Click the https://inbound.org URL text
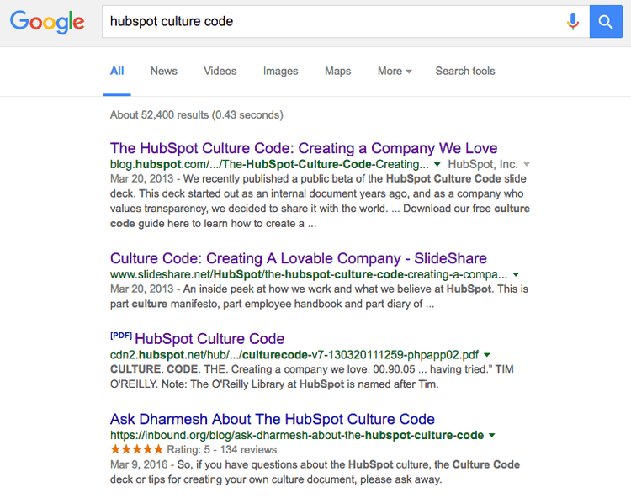631x498 pixels. (297, 436)
